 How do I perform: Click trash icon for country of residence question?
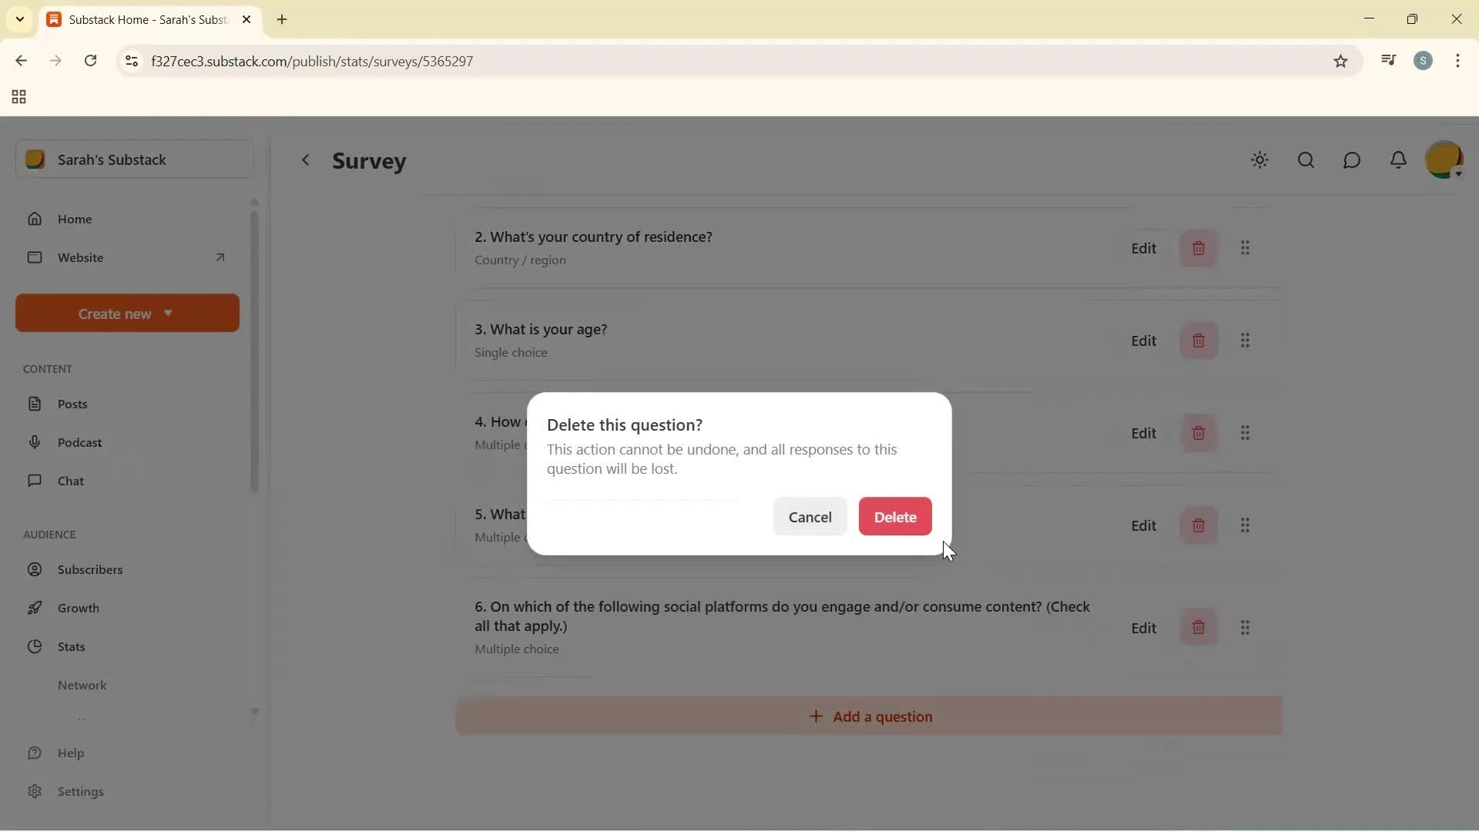coord(1198,249)
